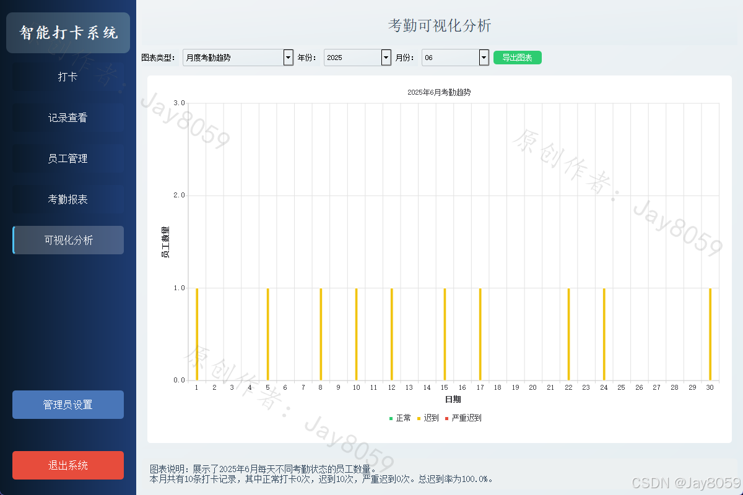Click the 3.0 y-axis value
The height and width of the screenshot is (495, 743).
click(179, 103)
